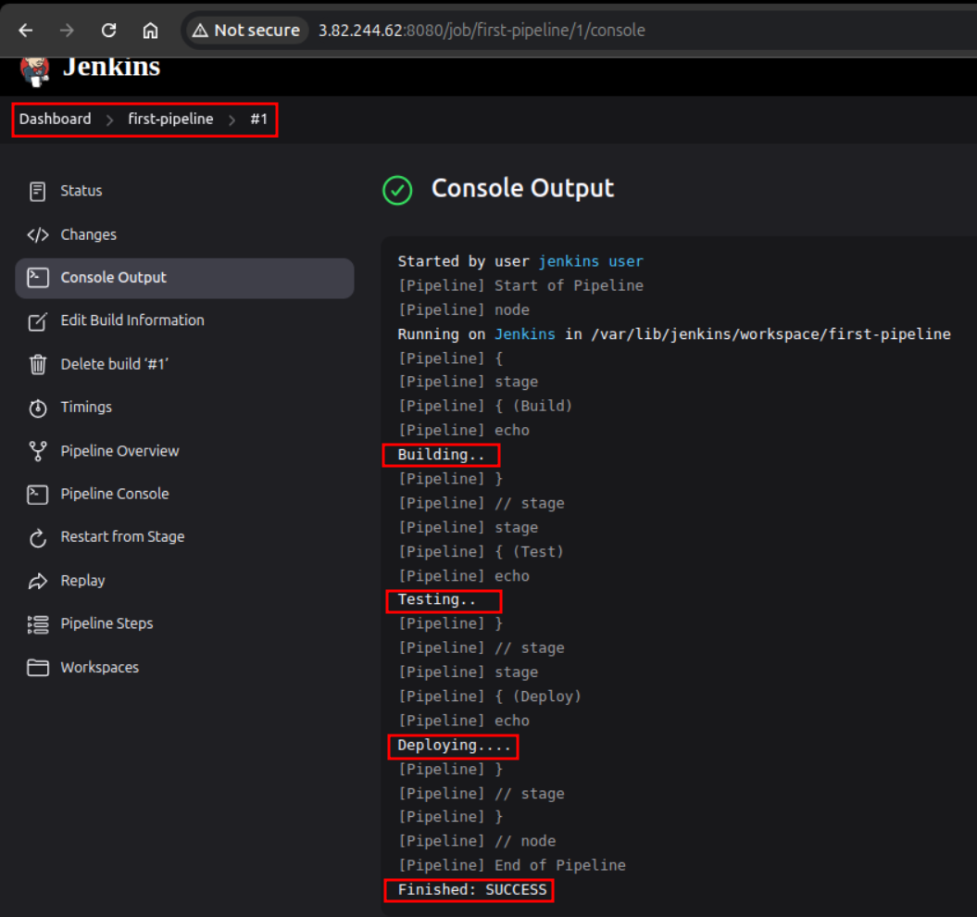This screenshot has height=917, width=977.
Task: Select build #1 in the breadcrumb
Action: 258,119
